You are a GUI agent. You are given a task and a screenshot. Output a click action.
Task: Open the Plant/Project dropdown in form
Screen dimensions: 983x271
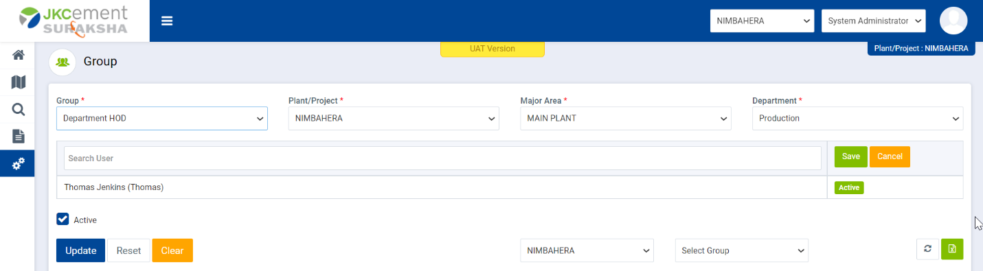click(x=394, y=118)
